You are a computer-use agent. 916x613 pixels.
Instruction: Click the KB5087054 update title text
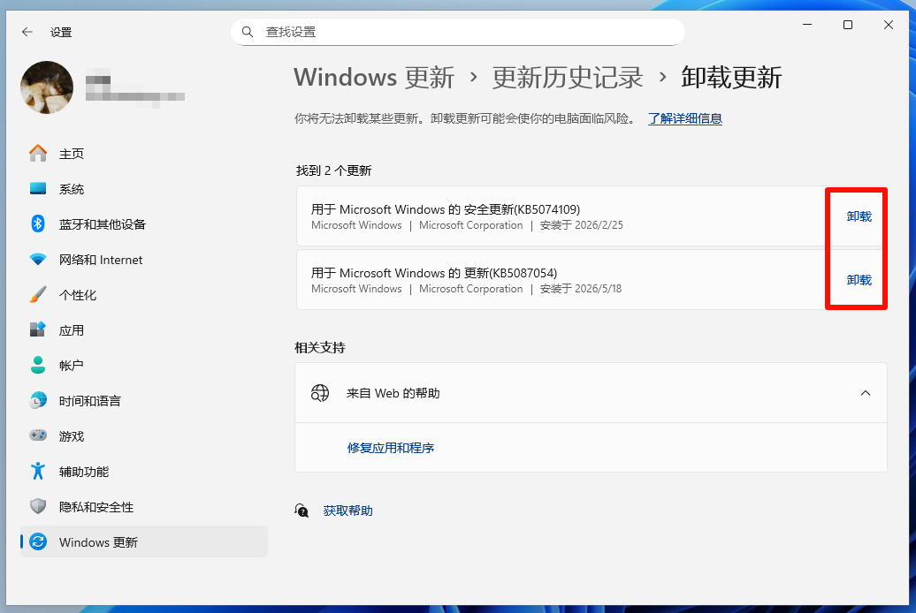pos(433,273)
